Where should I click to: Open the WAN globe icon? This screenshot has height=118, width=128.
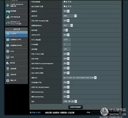[x=8, y=45]
